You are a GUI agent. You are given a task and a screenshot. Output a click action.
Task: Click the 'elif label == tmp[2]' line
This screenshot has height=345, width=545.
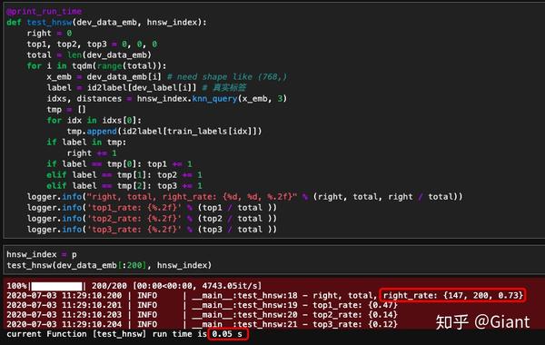124,186
